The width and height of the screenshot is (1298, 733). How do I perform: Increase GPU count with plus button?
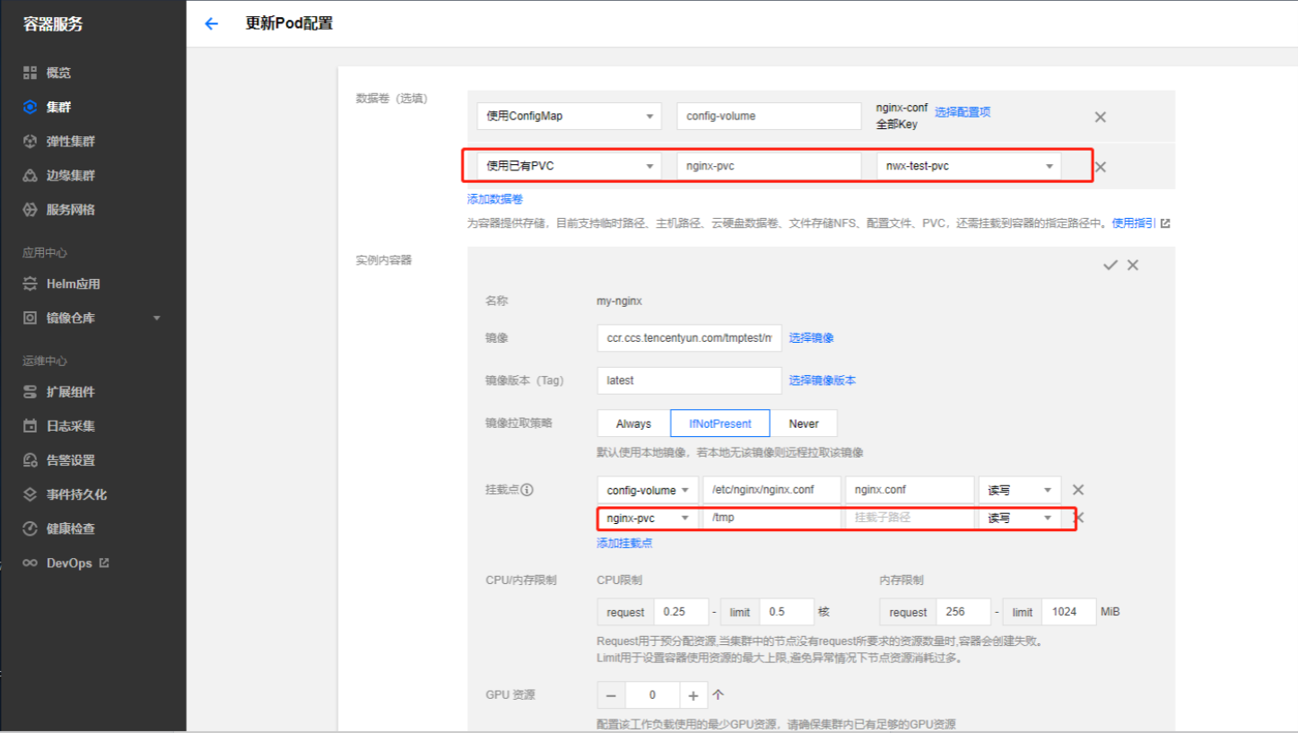click(693, 695)
